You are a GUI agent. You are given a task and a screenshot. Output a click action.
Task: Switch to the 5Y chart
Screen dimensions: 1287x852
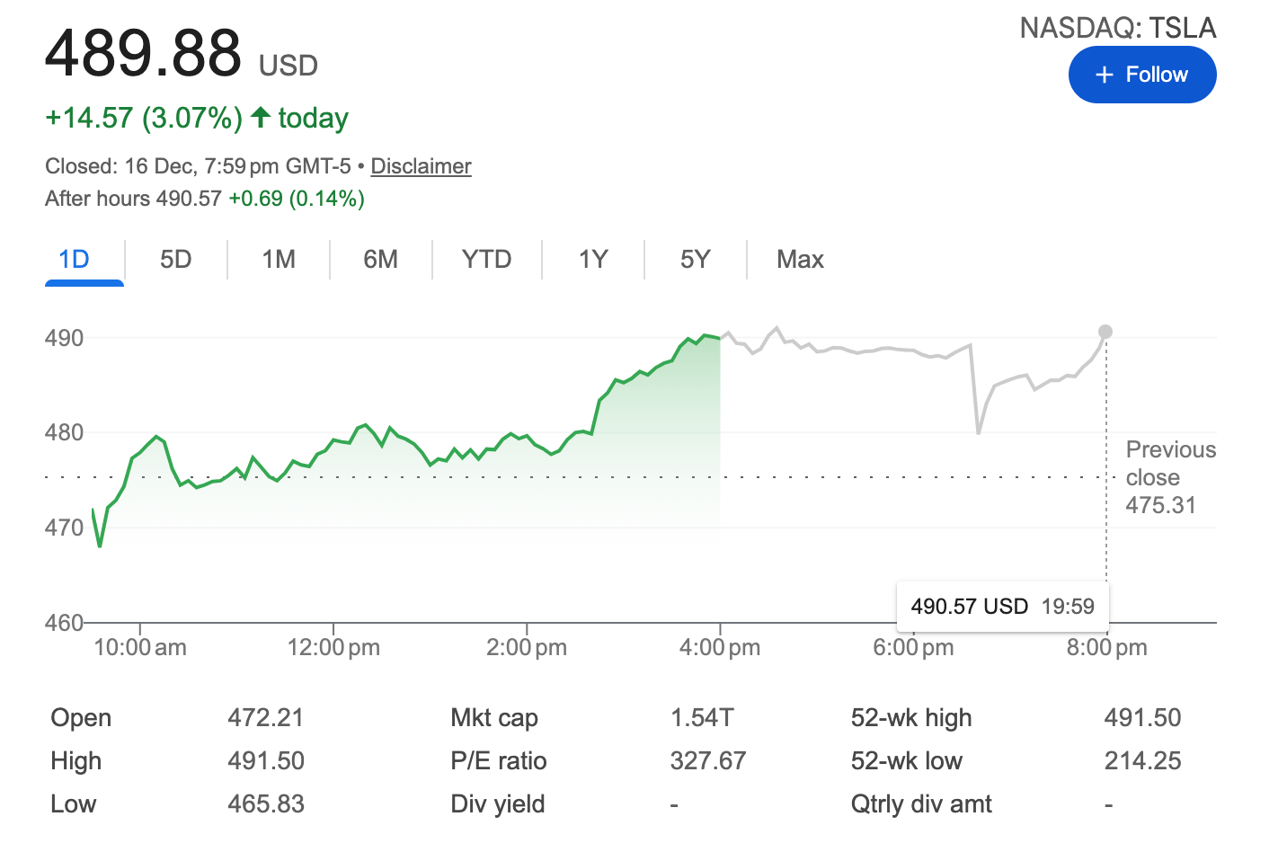click(695, 260)
